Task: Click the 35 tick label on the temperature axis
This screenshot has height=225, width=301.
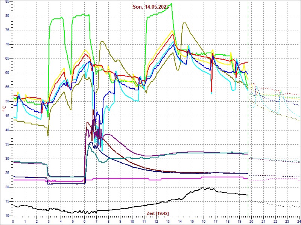Action: [x=7, y=144]
